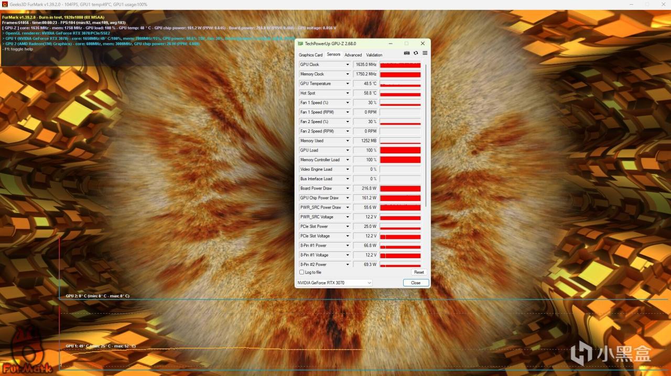
Task: Click the 1635.0 MHz GPU Clock value
Action: 365,65
